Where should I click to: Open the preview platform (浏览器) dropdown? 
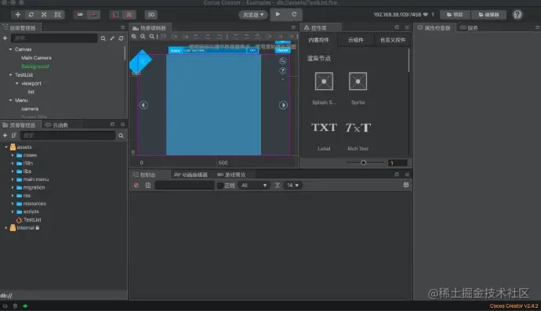coord(253,14)
